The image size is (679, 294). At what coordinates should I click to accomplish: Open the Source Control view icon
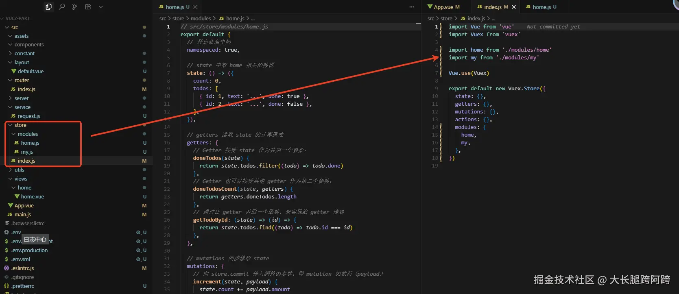[x=75, y=7]
